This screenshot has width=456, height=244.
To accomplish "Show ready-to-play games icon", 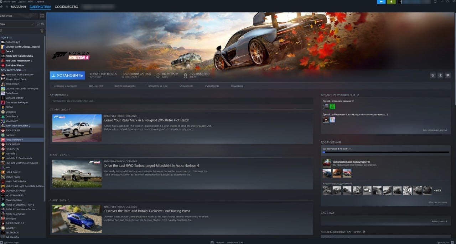I will pyautogui.click(x=42, y=24).
